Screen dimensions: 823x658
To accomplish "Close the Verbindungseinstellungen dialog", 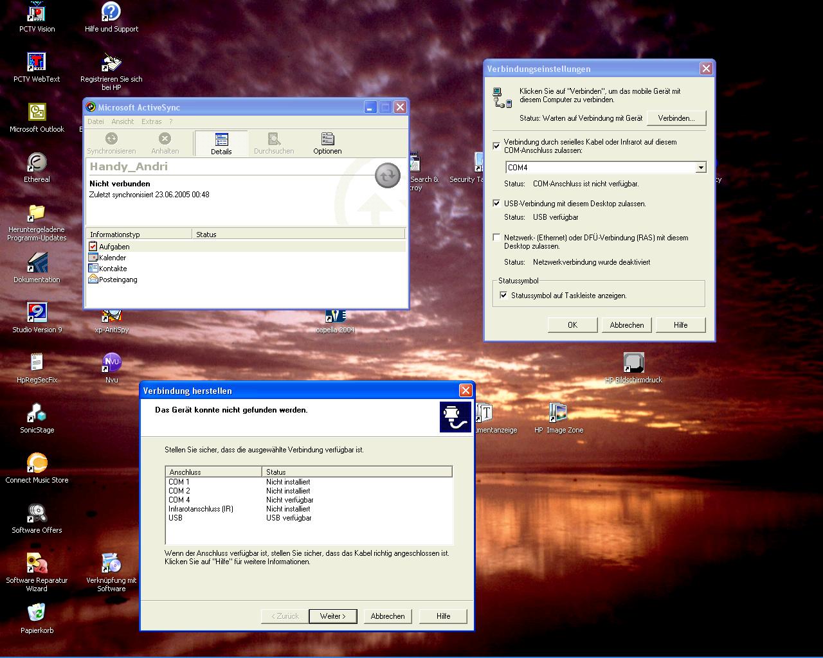I will (706, 68).
